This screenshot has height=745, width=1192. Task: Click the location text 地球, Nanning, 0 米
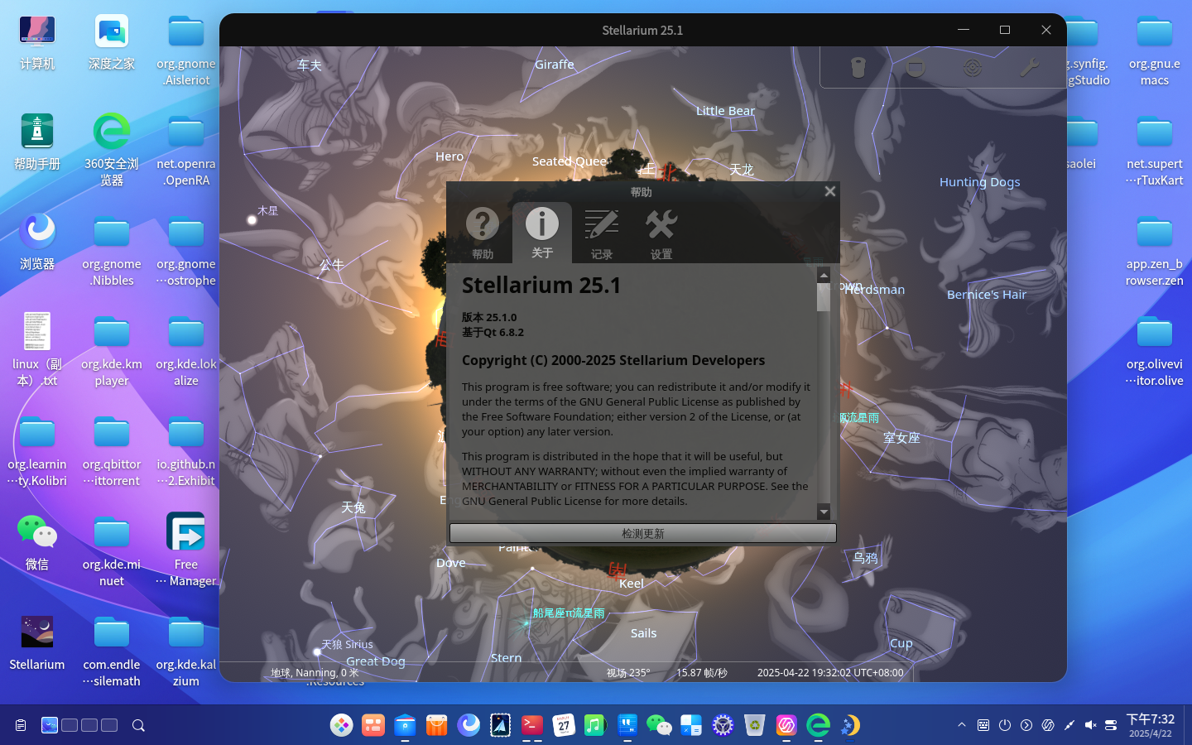(315, 673)
